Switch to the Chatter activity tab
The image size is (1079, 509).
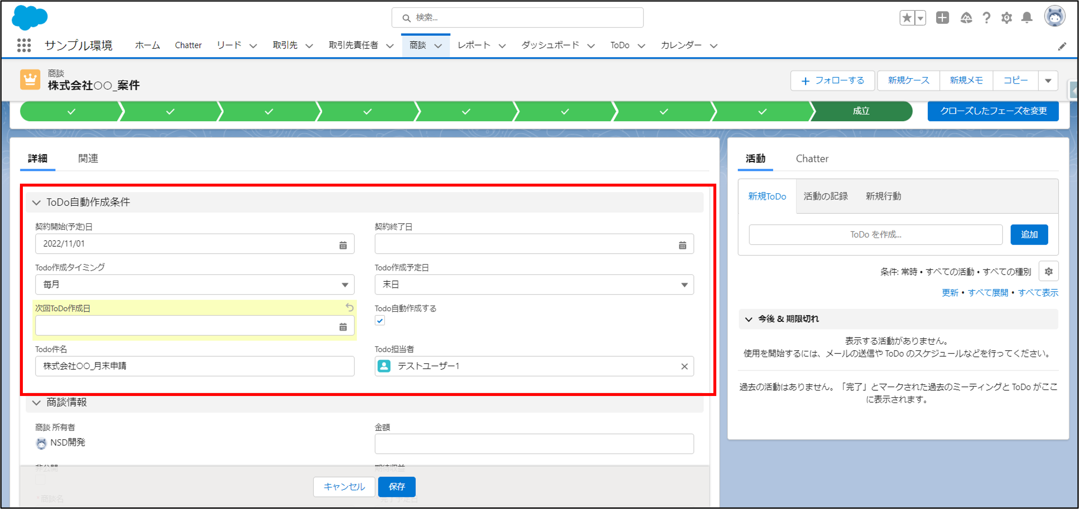812,159
